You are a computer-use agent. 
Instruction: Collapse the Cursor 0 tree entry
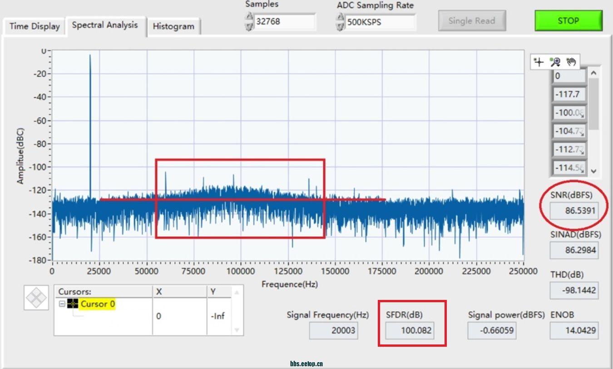point(62,304)
